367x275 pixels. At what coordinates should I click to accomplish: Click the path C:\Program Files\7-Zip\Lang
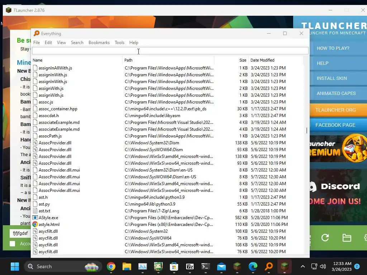tap(152, 211)
